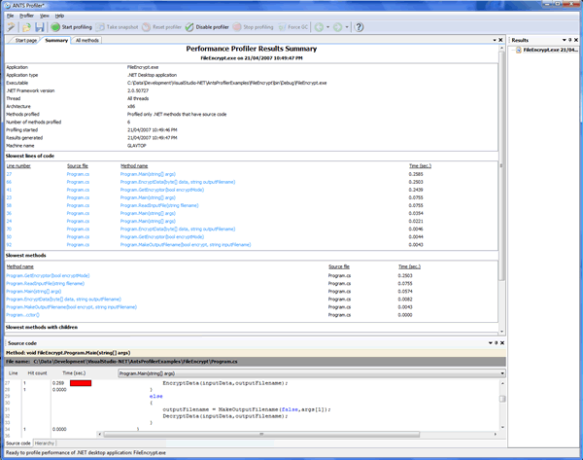Click Disable profiler in the toolbar
The height and width of the screenshot is (460, 583).
coord(207,27)
